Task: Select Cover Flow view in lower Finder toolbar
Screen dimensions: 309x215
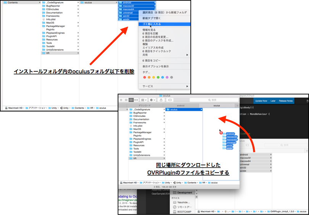Action: (136, 100)
